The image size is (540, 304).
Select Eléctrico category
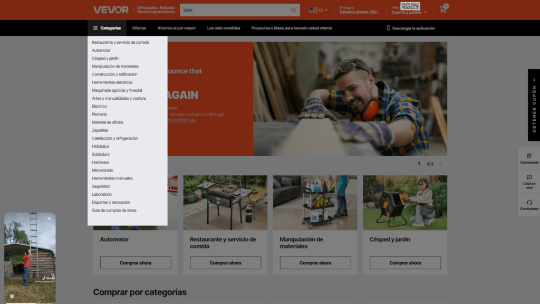99,106
